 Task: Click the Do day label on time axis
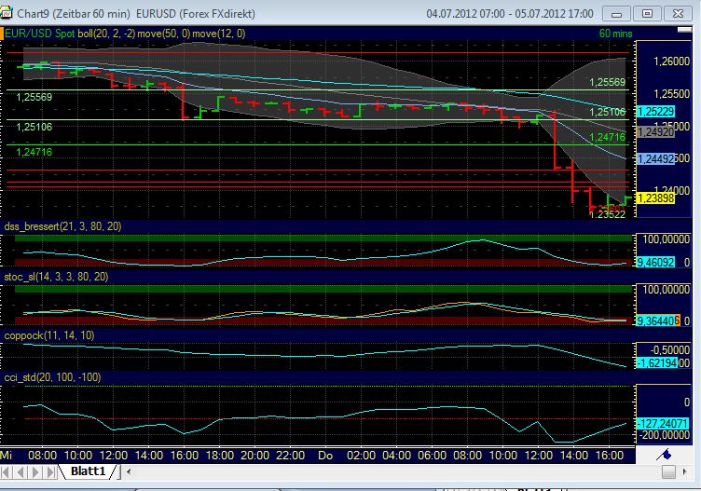325,456
